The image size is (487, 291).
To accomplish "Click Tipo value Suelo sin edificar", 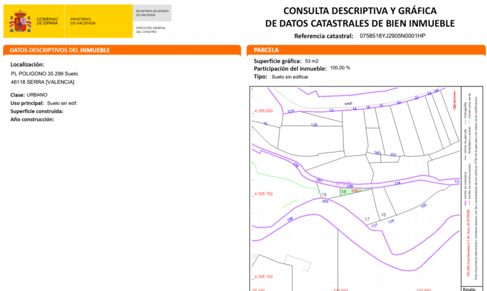I will pos(290,77).
